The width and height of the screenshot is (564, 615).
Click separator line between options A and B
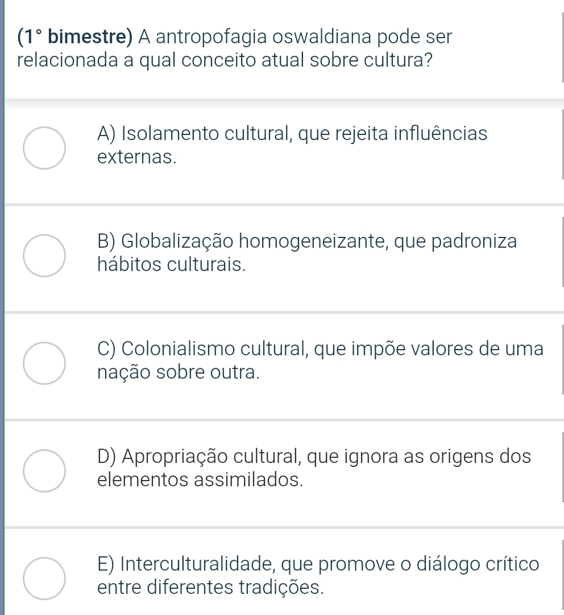pyautogui.click(x=284, y=204)
